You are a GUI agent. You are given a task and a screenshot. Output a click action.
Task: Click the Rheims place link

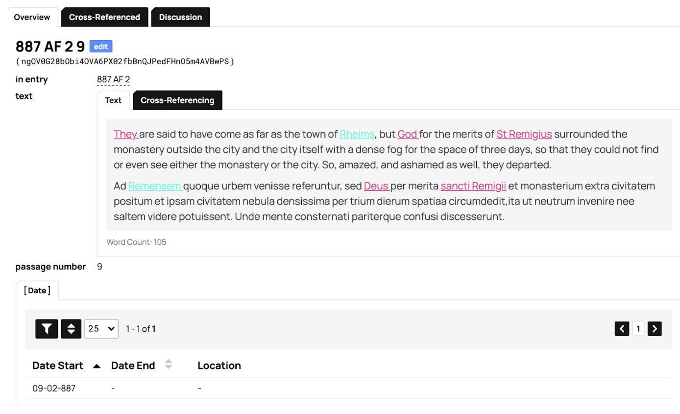[357, 134]
